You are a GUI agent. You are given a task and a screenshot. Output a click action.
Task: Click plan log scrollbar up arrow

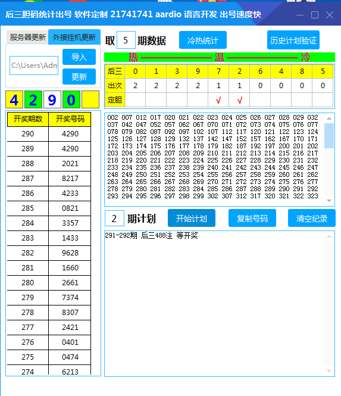coord(329,236)
